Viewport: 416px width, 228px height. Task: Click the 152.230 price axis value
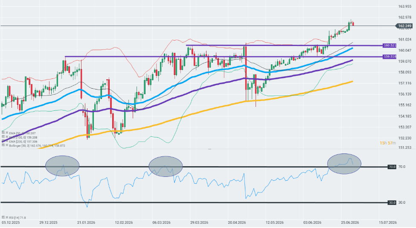405,138
